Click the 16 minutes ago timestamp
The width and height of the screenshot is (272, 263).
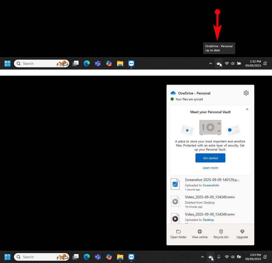(x=194, y=207)
